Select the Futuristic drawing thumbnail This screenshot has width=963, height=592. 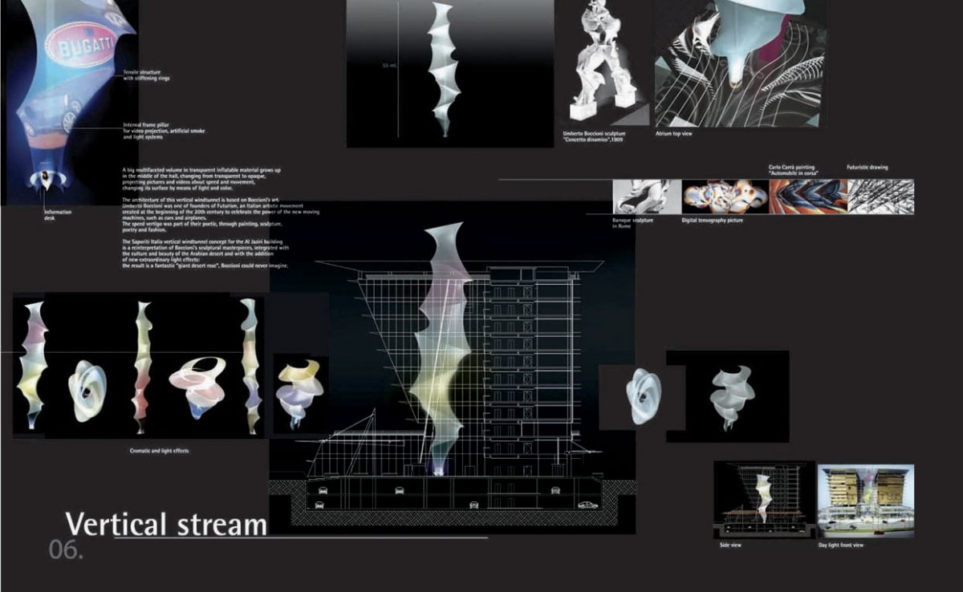point(880,197)
